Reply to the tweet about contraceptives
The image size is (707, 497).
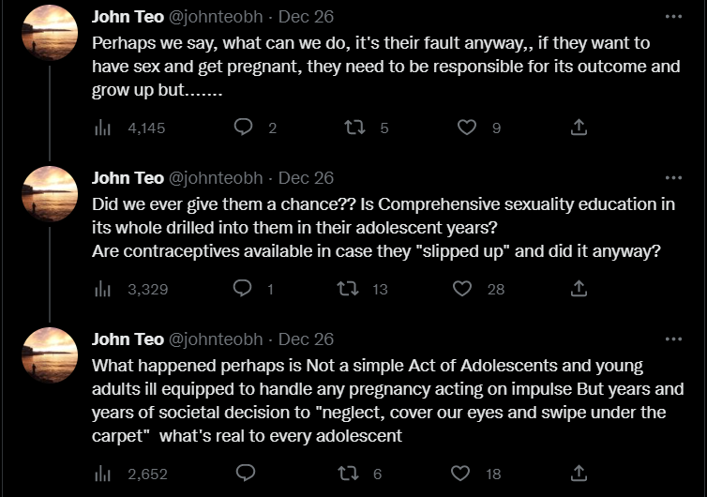pos(243,289)
